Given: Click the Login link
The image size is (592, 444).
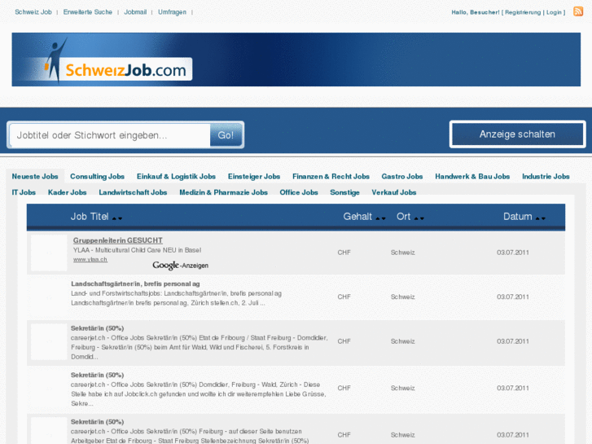Looking at the screenshot, I should [554, 12].
